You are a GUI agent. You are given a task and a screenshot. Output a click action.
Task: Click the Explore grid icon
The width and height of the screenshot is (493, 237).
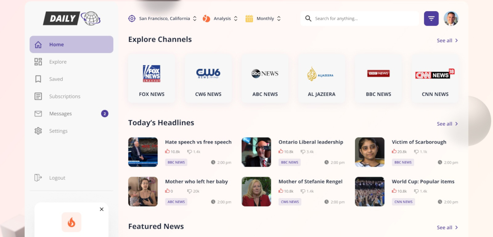pos(38,62)
